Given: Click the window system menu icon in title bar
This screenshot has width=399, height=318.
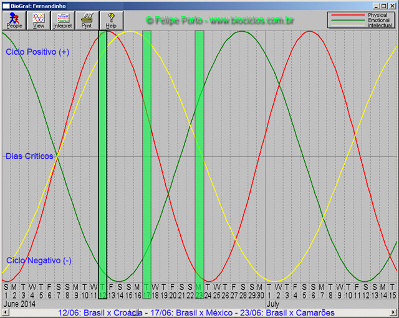Looking at the screenshot, I should pos(6,6).
